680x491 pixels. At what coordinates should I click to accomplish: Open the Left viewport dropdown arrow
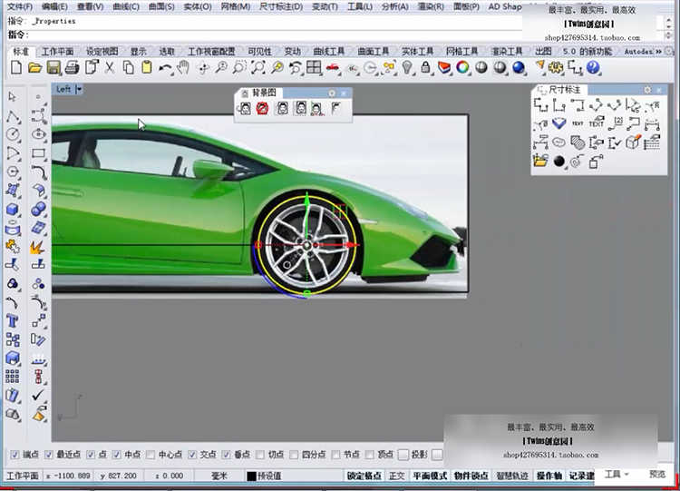[x=79, y=89]
